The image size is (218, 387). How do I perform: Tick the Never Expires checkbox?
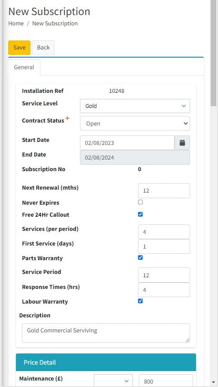[x=140, y=202]
